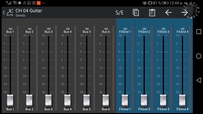Screen dimensions: 203x114
Task: Select the FXSnd 3 label at top
Action: click(x=163, y=32)
